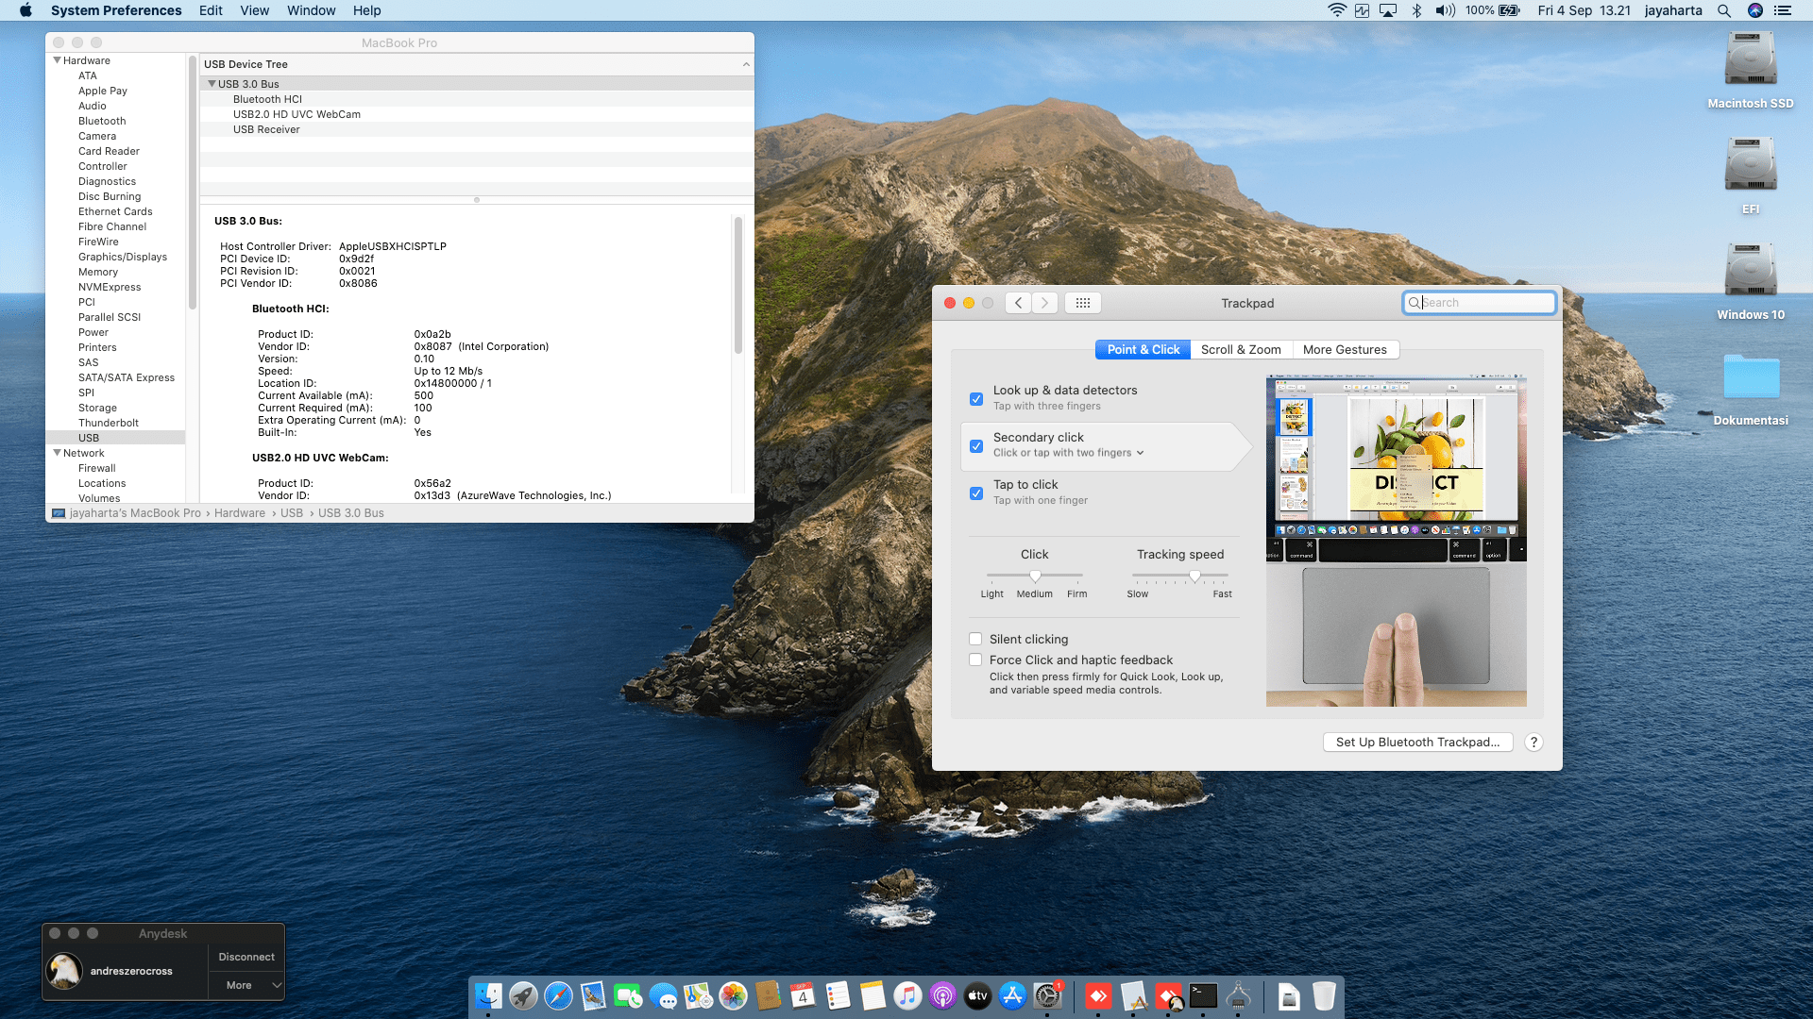Enable Force Click and haptic feedback

click(x=975, y=660)
